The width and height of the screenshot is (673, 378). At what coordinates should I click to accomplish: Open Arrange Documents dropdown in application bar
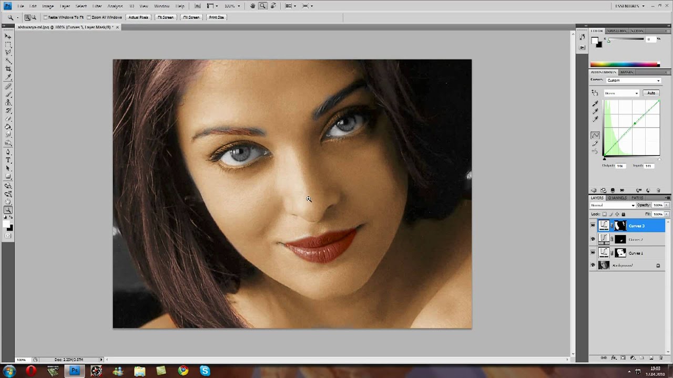tap(289, 6)
